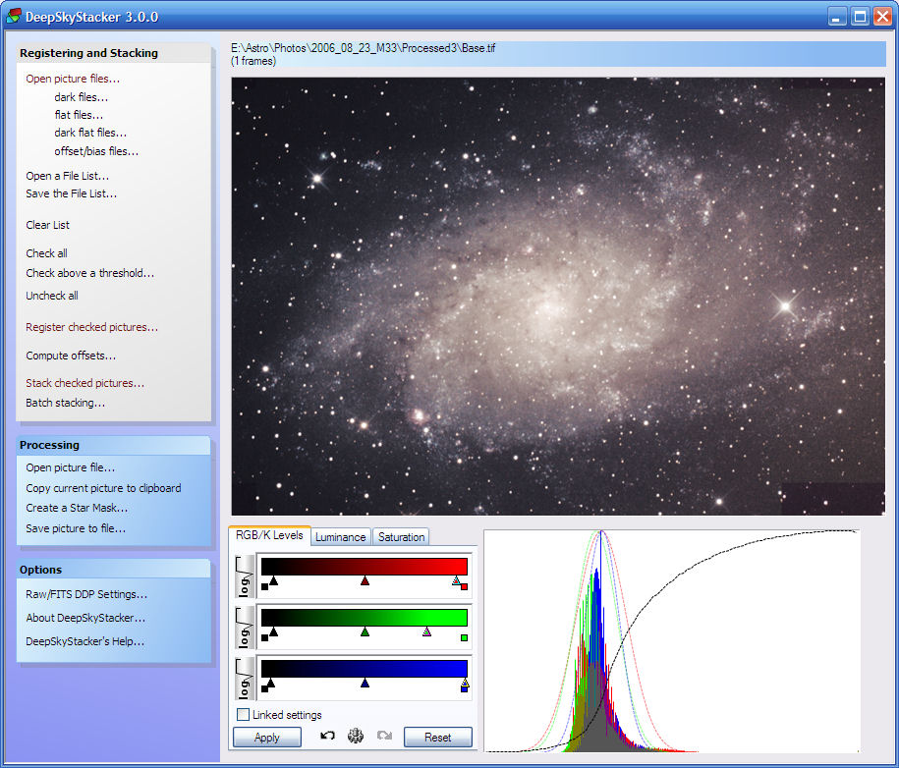Open Raw/FITS DDP Settings
The image size is (899, 768).
pos(86,593)
